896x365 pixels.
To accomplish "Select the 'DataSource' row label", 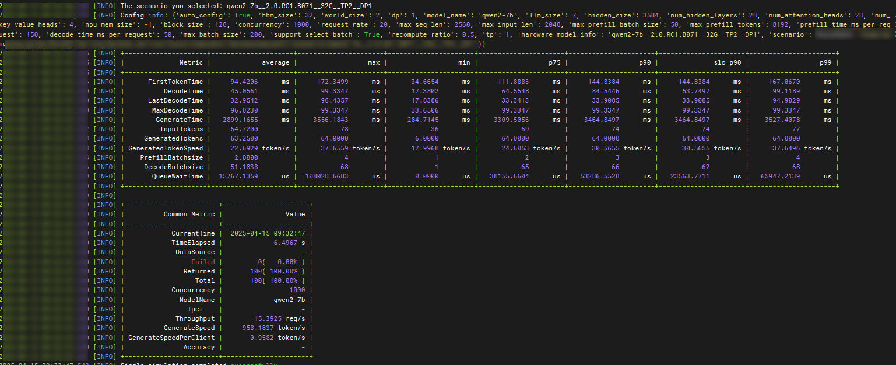I will (195, 252).
